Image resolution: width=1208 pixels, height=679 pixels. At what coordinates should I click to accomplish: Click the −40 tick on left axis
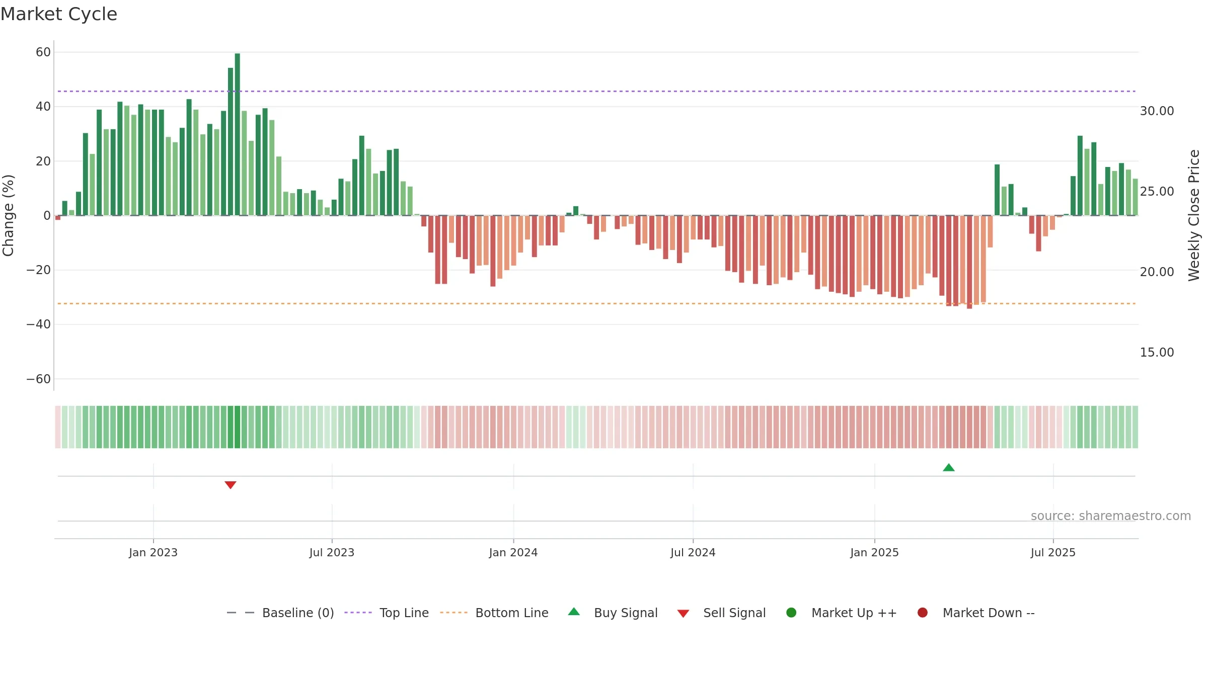point(39,324)
